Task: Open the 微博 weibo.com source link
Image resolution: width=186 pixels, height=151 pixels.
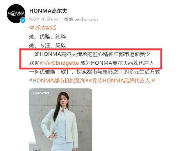Action: click(81, 20)
